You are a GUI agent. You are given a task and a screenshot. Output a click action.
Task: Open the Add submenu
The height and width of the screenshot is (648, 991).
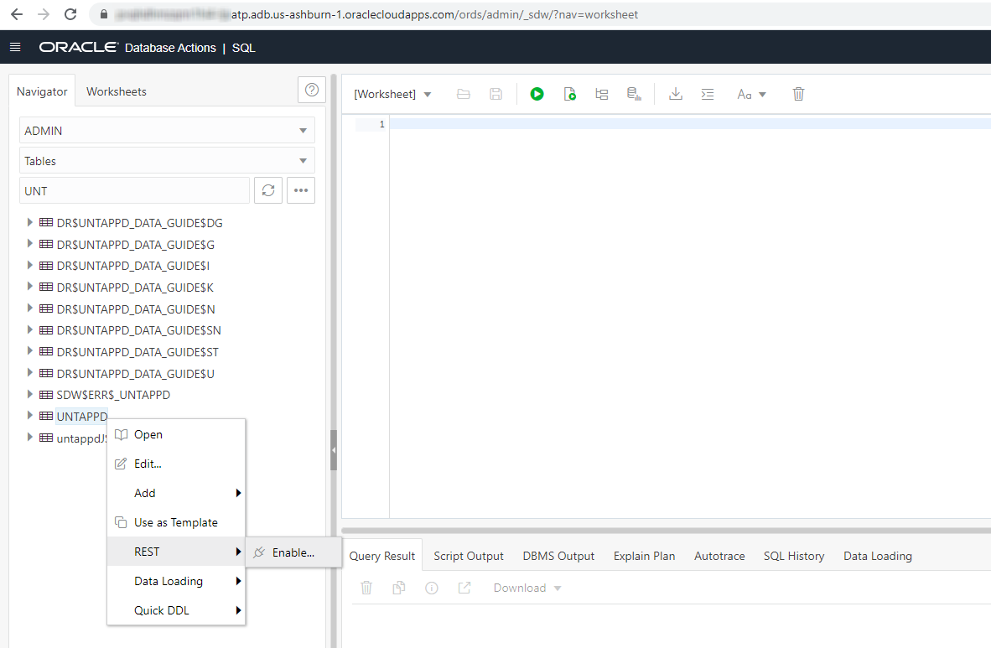(176, 493)
